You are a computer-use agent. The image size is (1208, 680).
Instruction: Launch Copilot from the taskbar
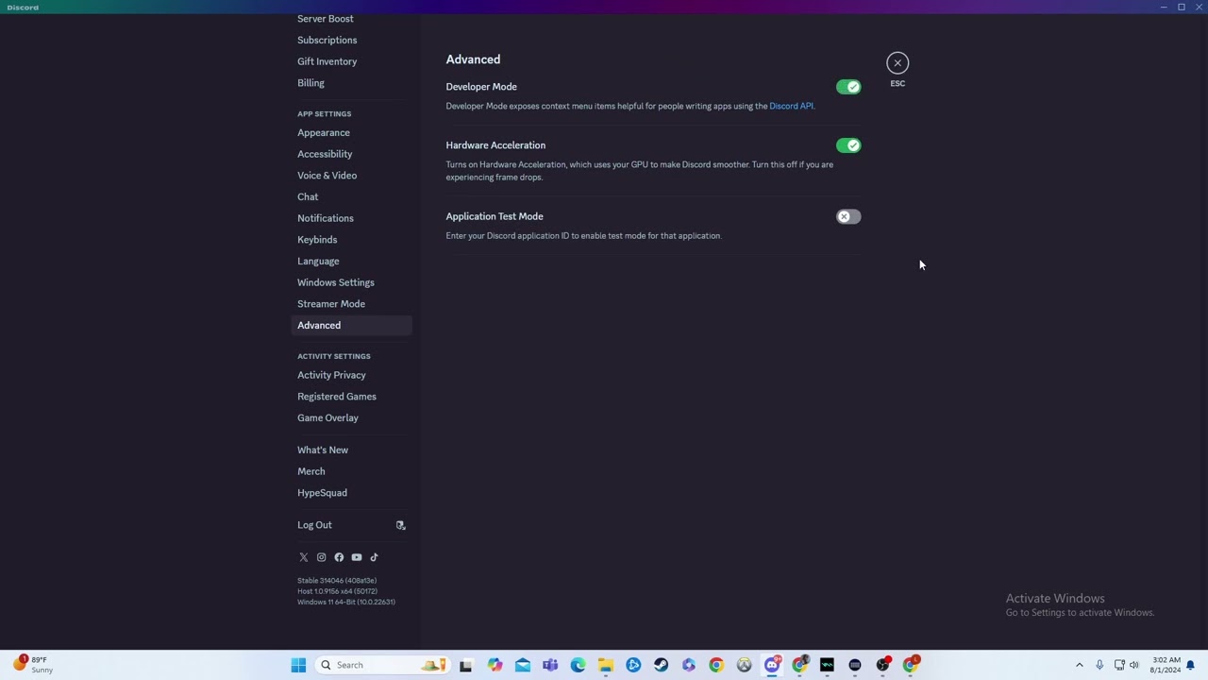(x=495, y=665)
